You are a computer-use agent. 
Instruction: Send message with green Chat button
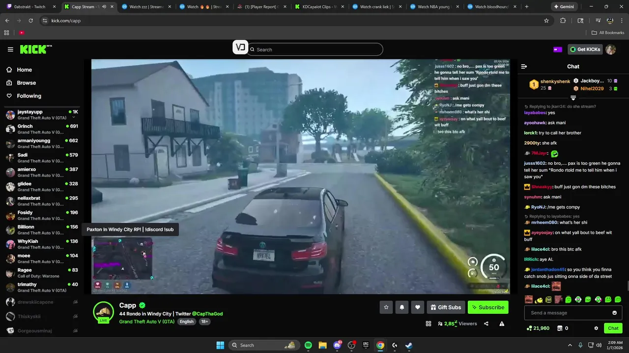click(613, 328)
